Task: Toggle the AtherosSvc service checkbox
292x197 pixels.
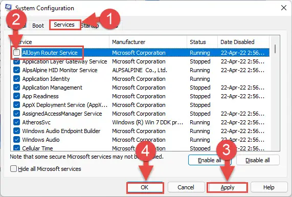Action: coord(16,122)
